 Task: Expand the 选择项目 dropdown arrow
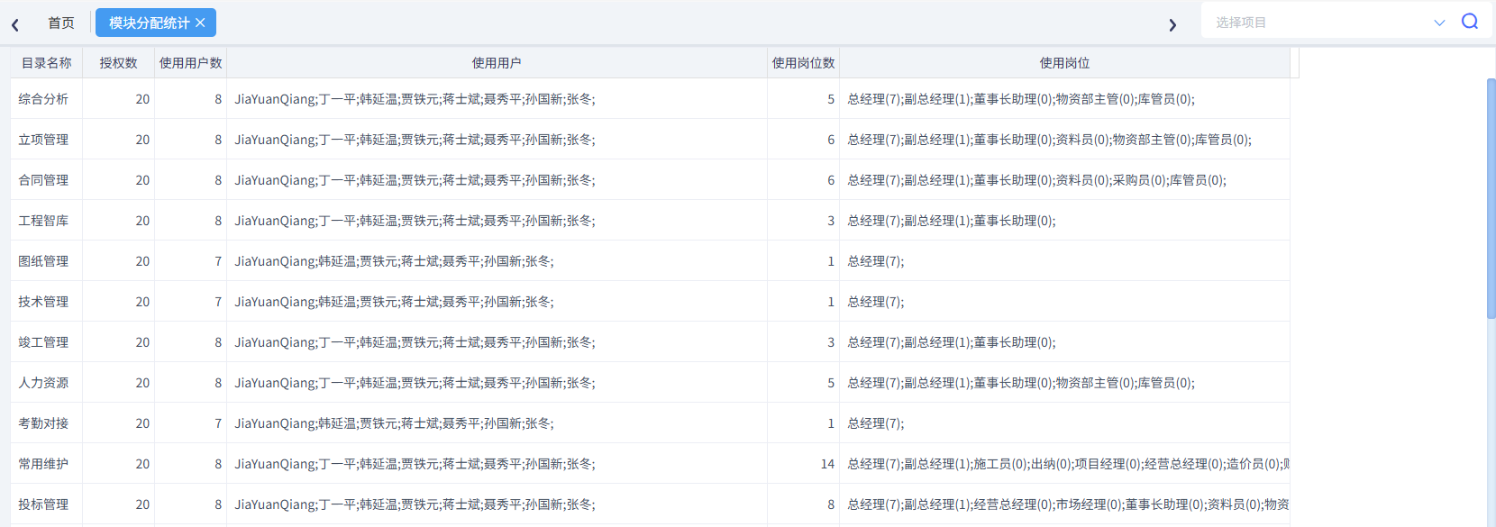coord(1439,23)
